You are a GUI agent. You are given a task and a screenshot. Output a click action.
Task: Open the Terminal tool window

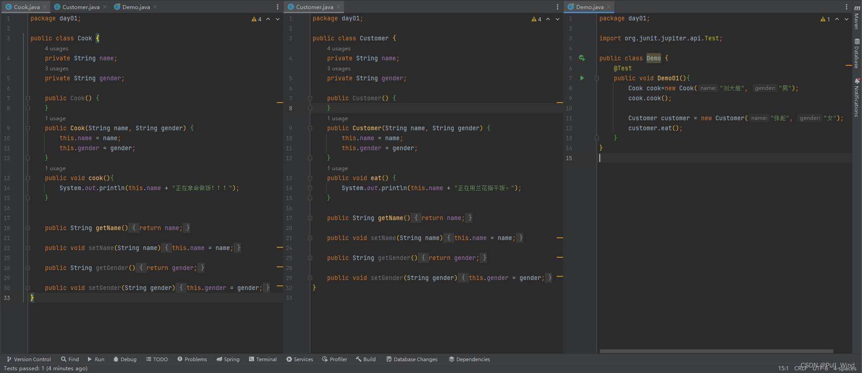[263, 359]
